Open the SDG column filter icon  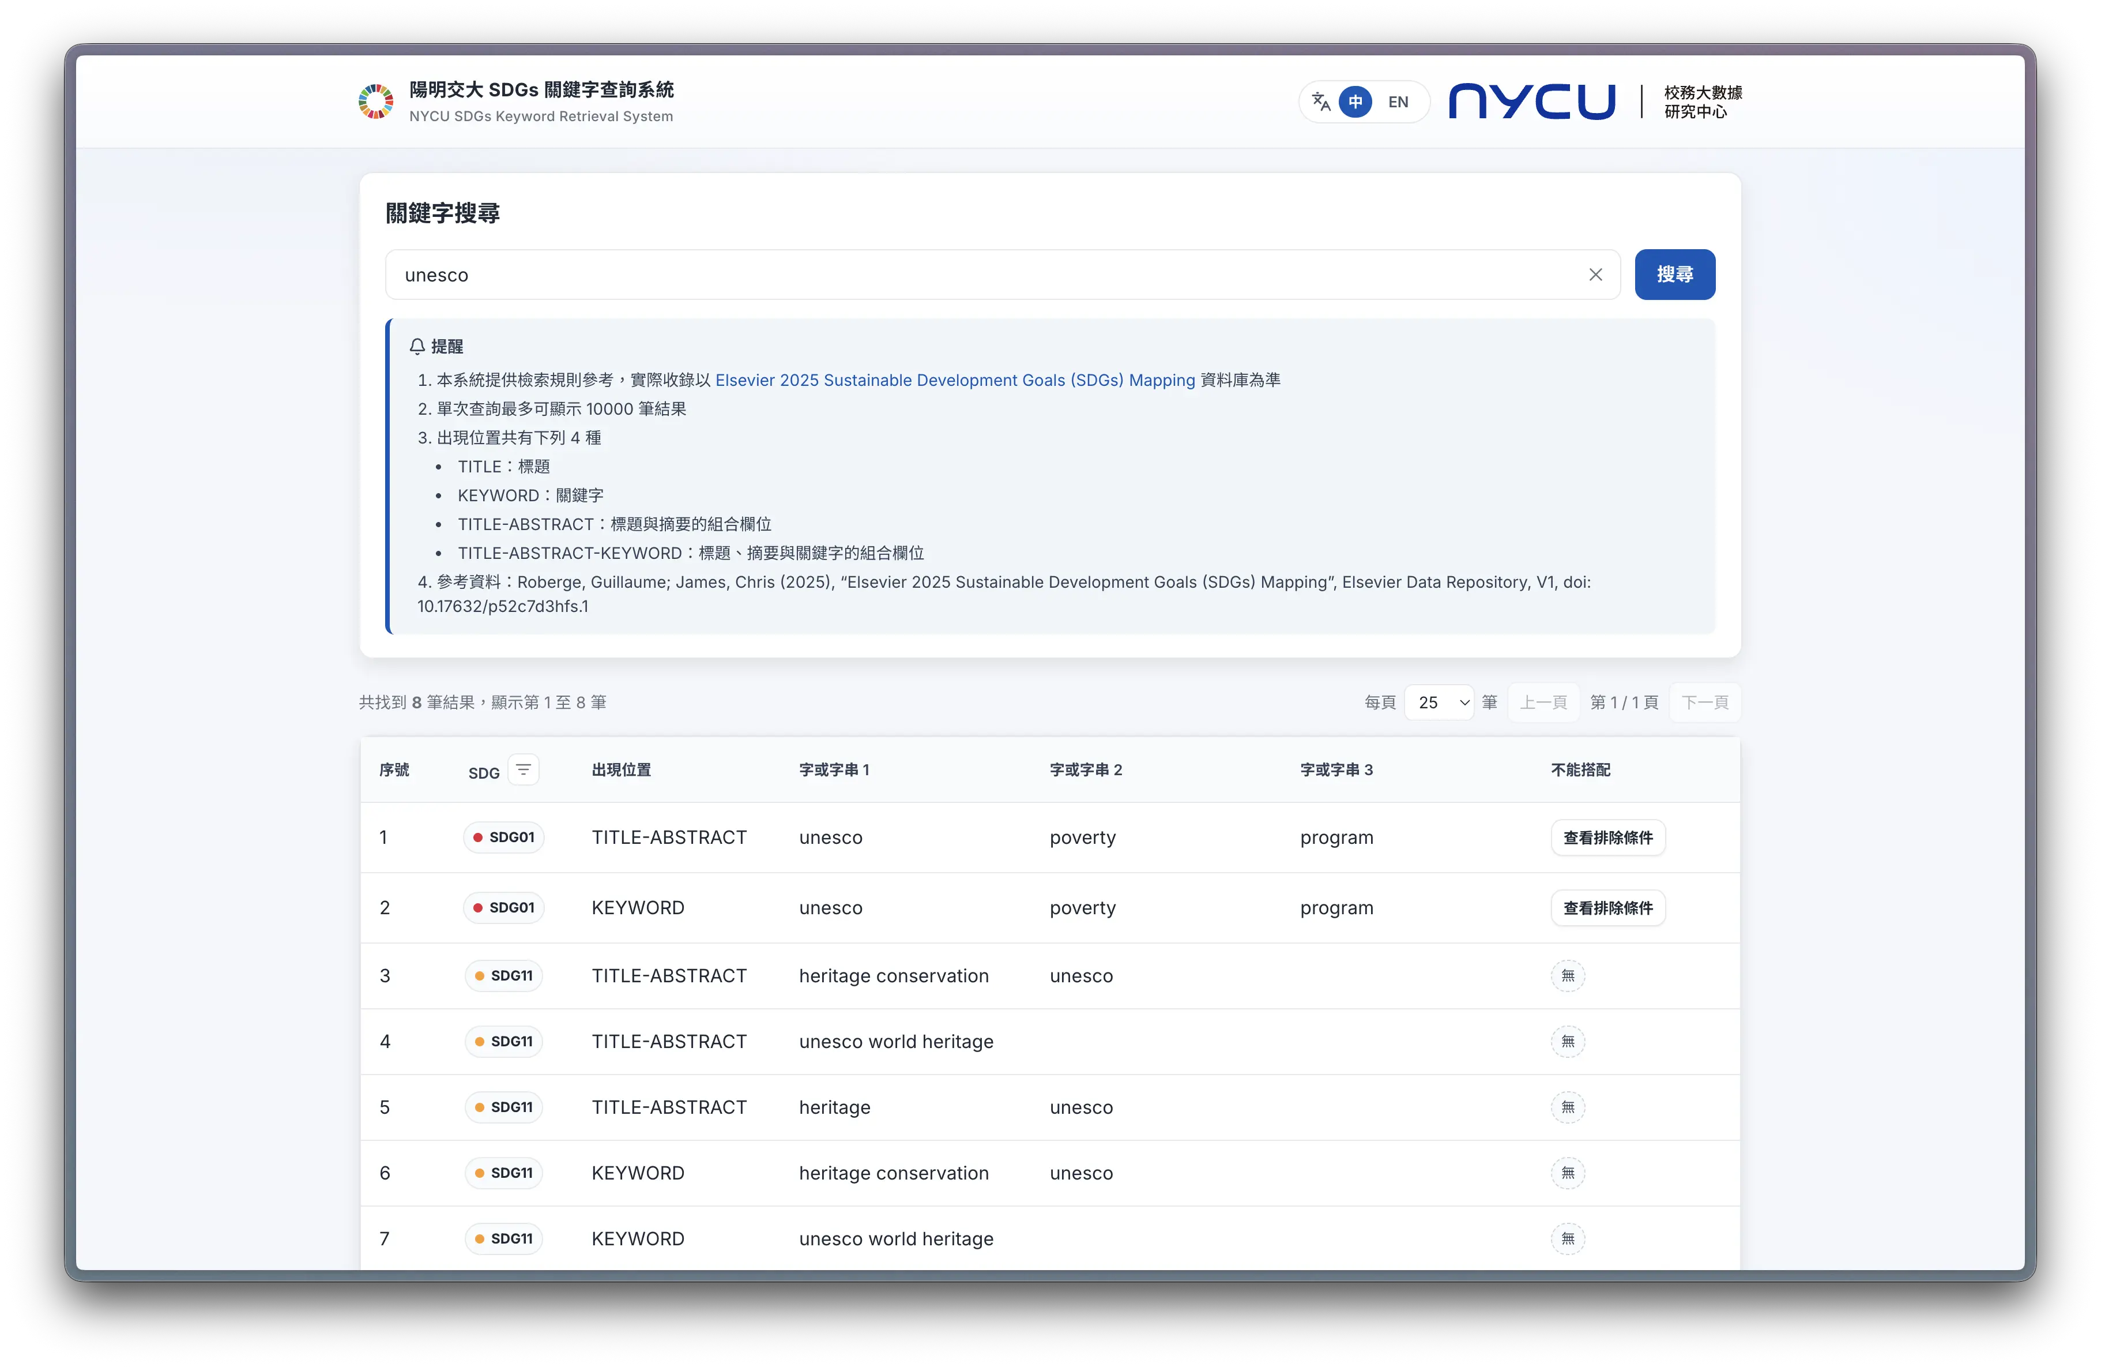[x=524, y=769]
